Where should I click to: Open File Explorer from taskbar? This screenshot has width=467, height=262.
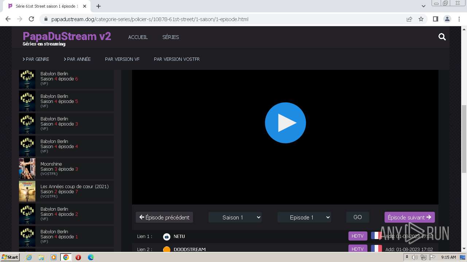pos(41,257)
